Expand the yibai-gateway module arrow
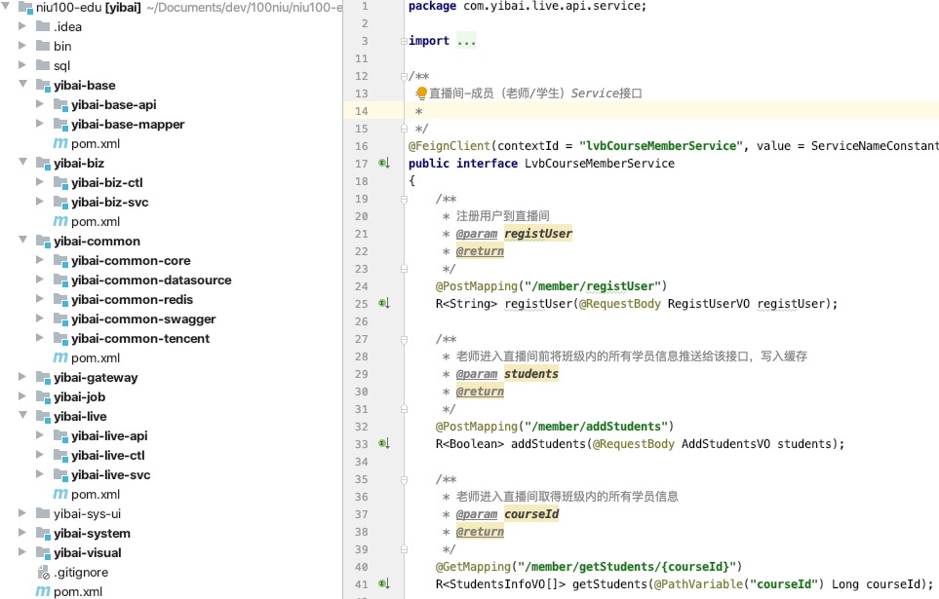 pos(22,376)
